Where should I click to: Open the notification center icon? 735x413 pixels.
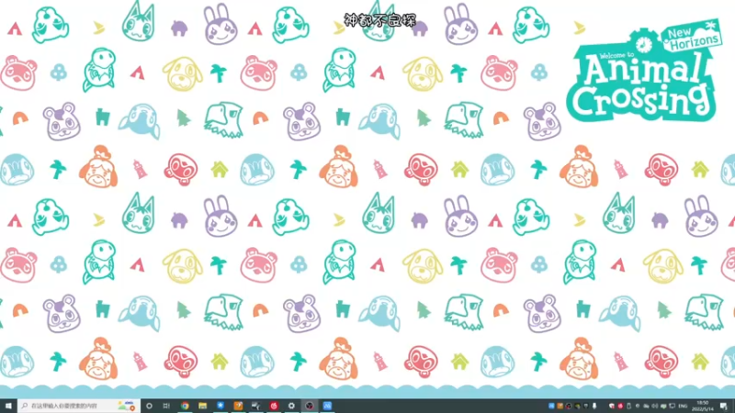point(724,406)
